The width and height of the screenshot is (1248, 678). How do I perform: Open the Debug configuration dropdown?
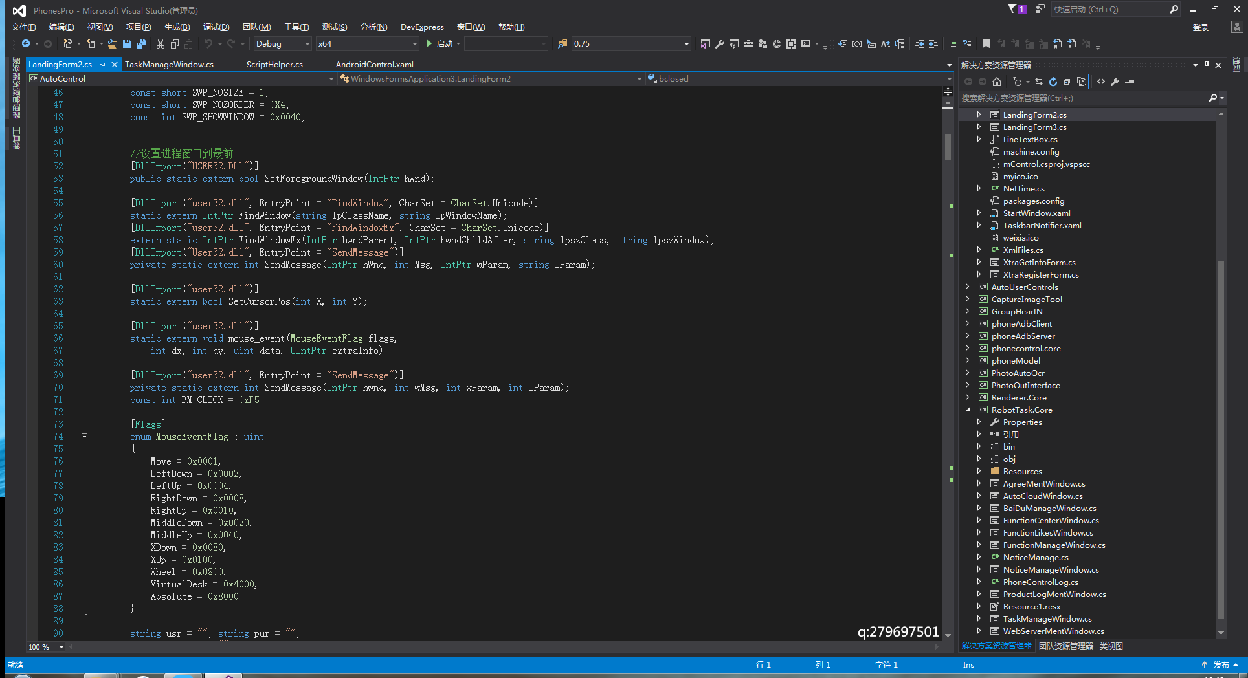pyautogui.click(x=283, y=44)
